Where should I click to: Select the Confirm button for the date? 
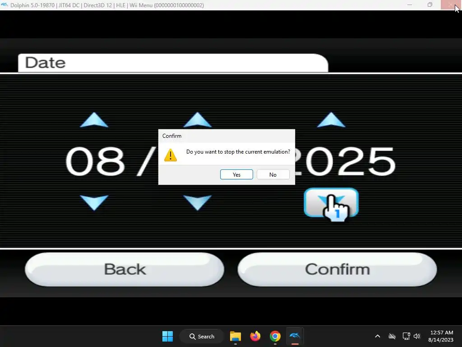pos(337,269)
